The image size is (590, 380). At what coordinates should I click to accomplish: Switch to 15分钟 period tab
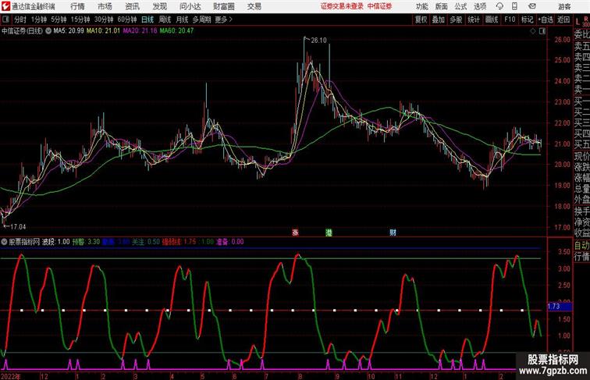[x=80, y=20]
